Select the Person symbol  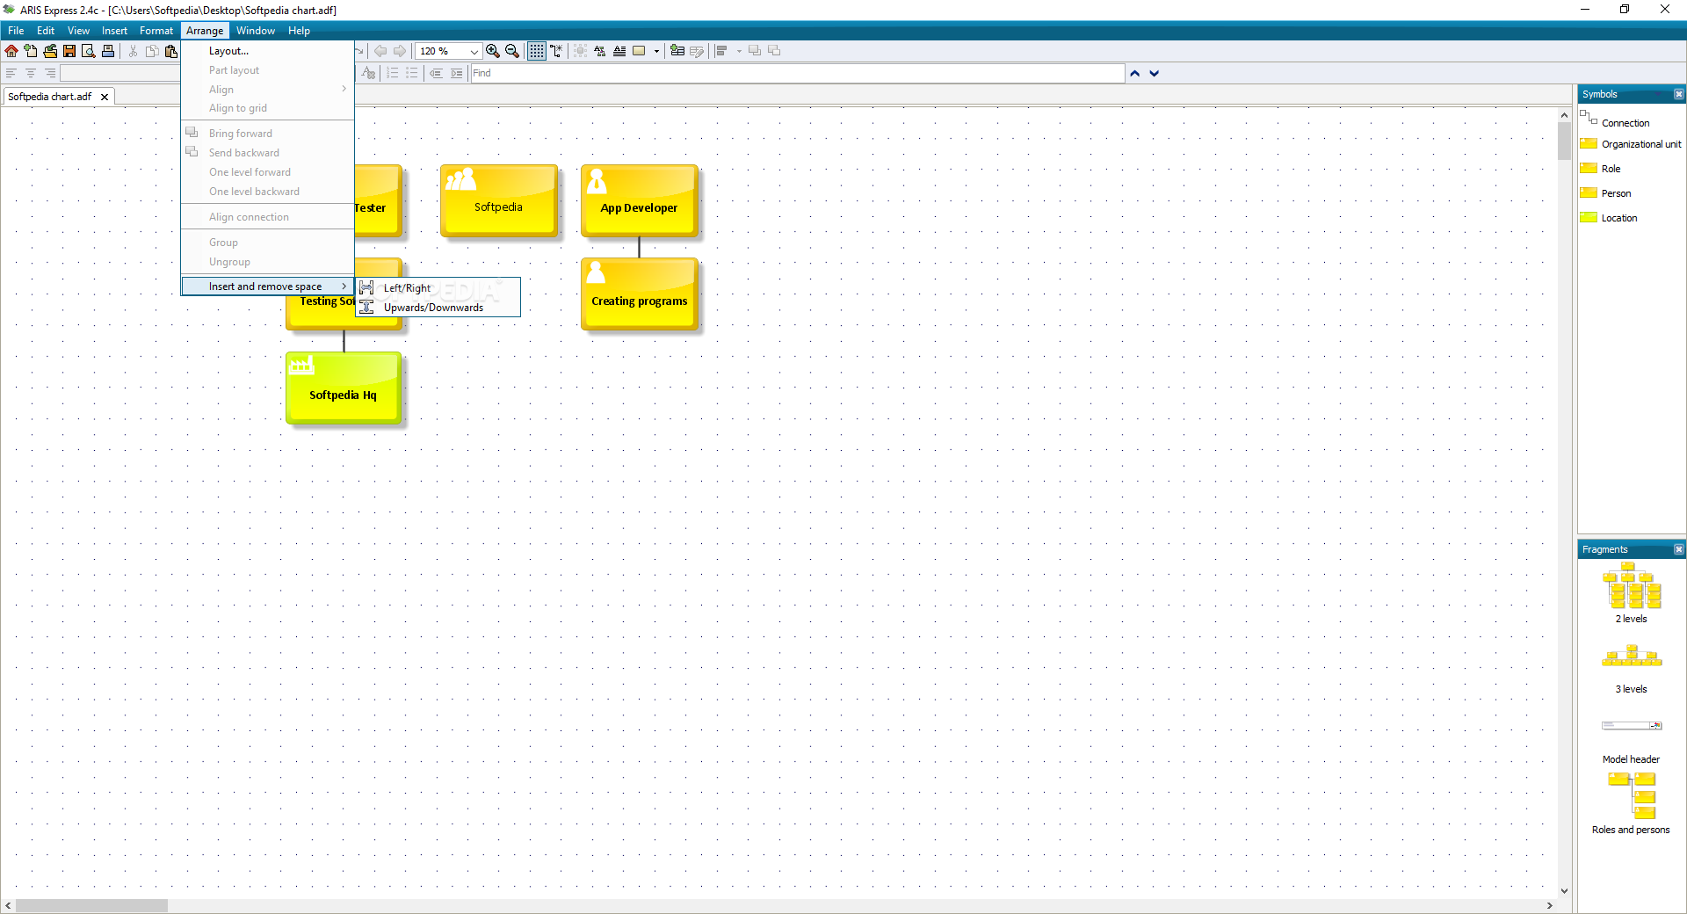click(x=1605, y=193)
